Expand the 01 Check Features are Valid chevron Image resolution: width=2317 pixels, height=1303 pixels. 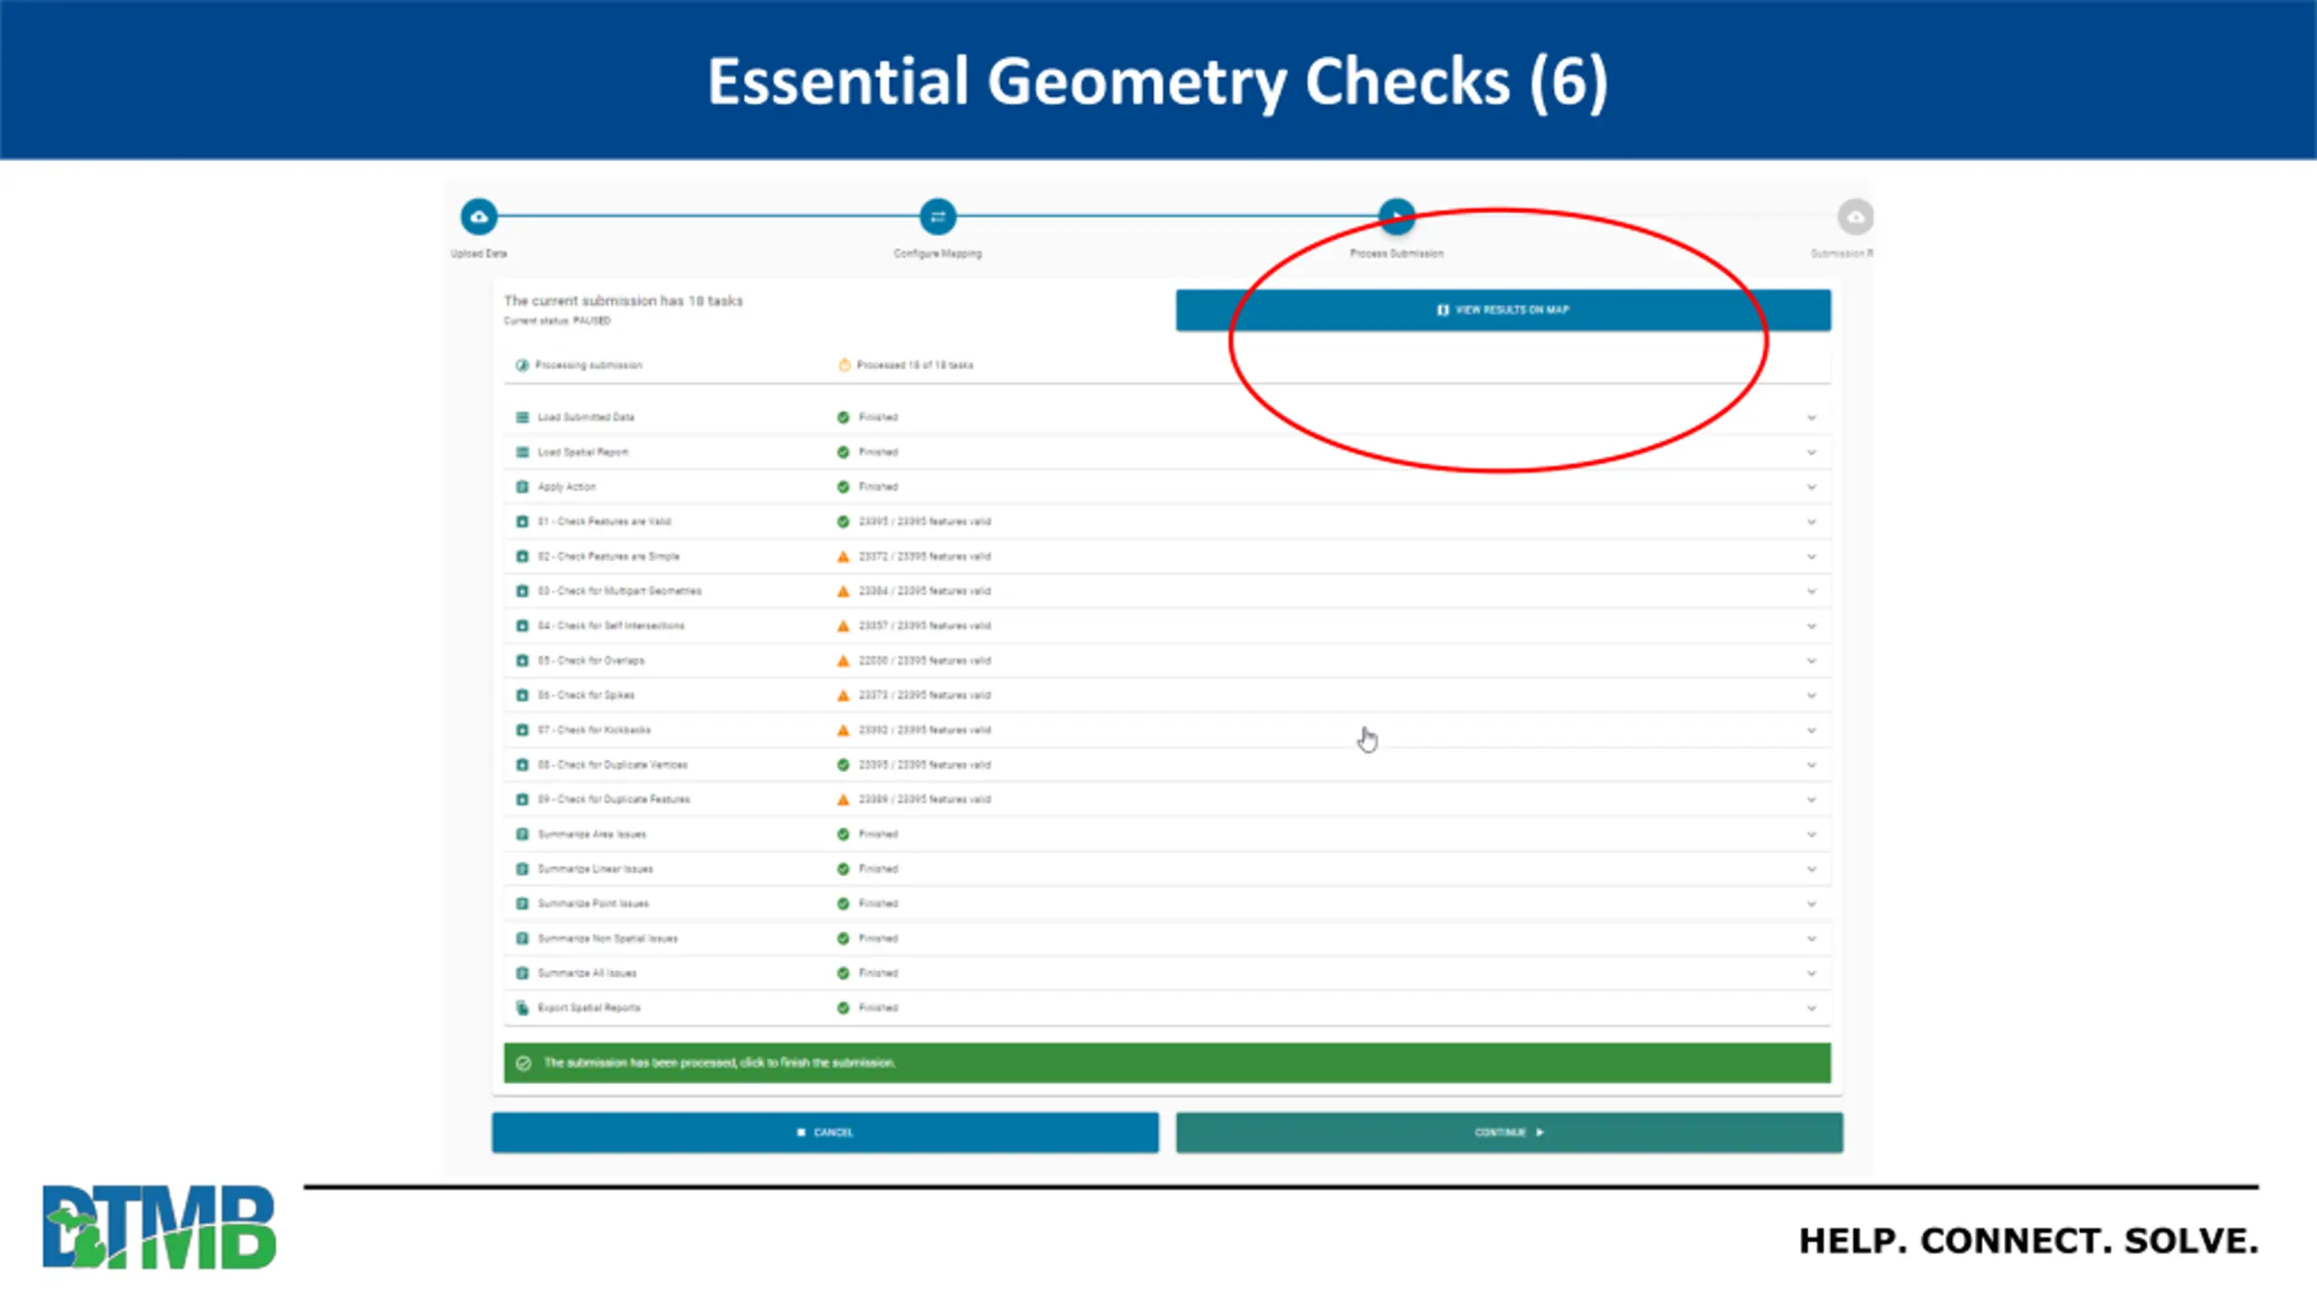(1811, 521)
